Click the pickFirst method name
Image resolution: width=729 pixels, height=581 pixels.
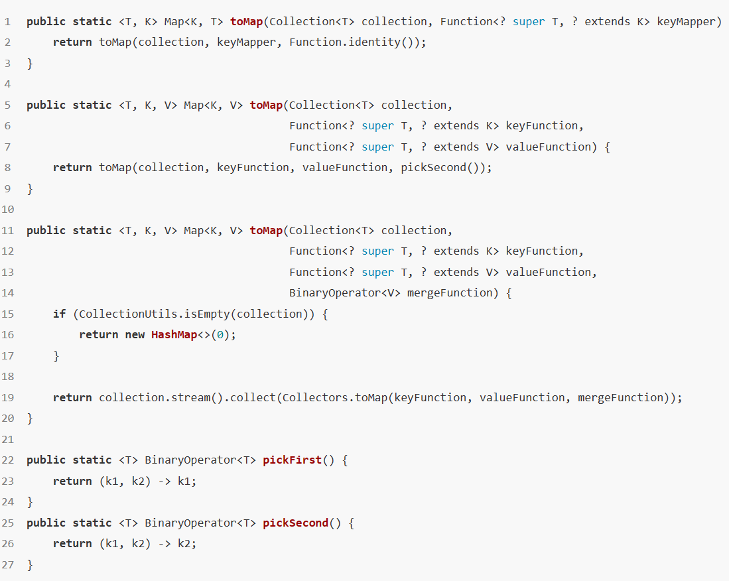[292, 460]
